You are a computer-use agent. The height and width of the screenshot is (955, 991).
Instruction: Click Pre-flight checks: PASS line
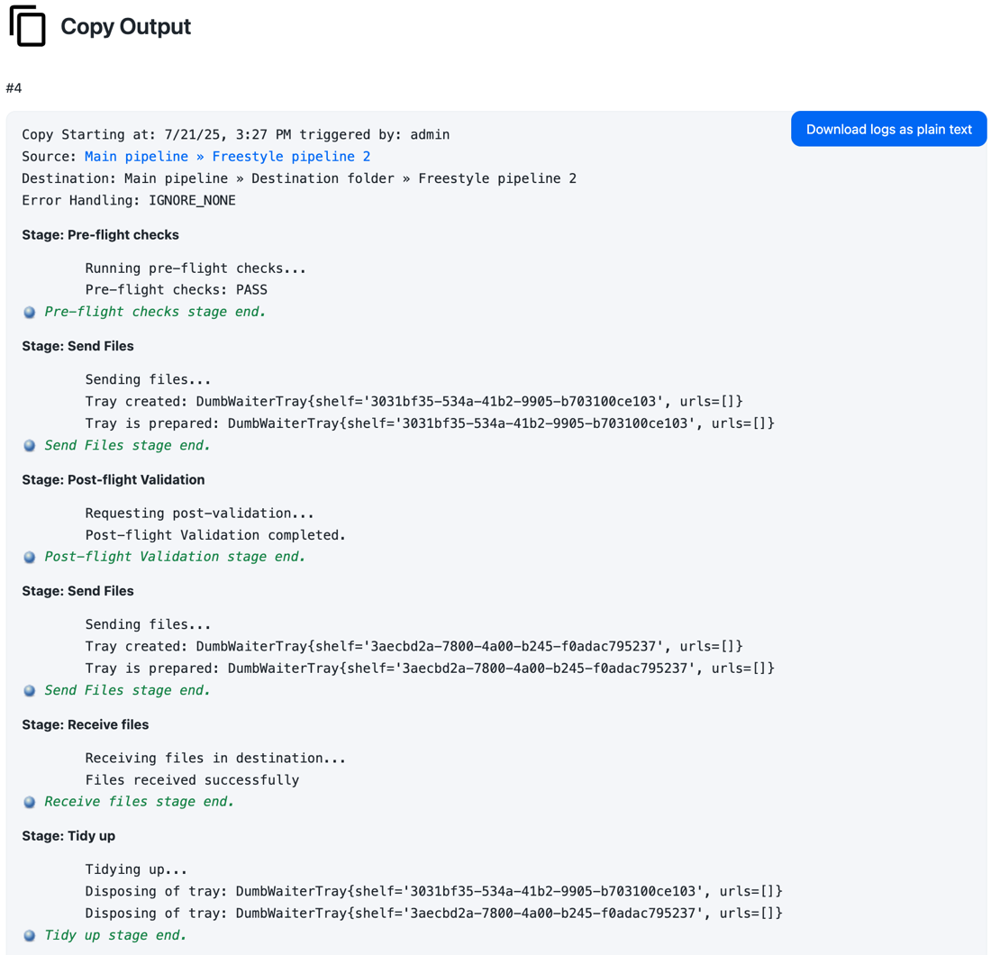[177, 289]
